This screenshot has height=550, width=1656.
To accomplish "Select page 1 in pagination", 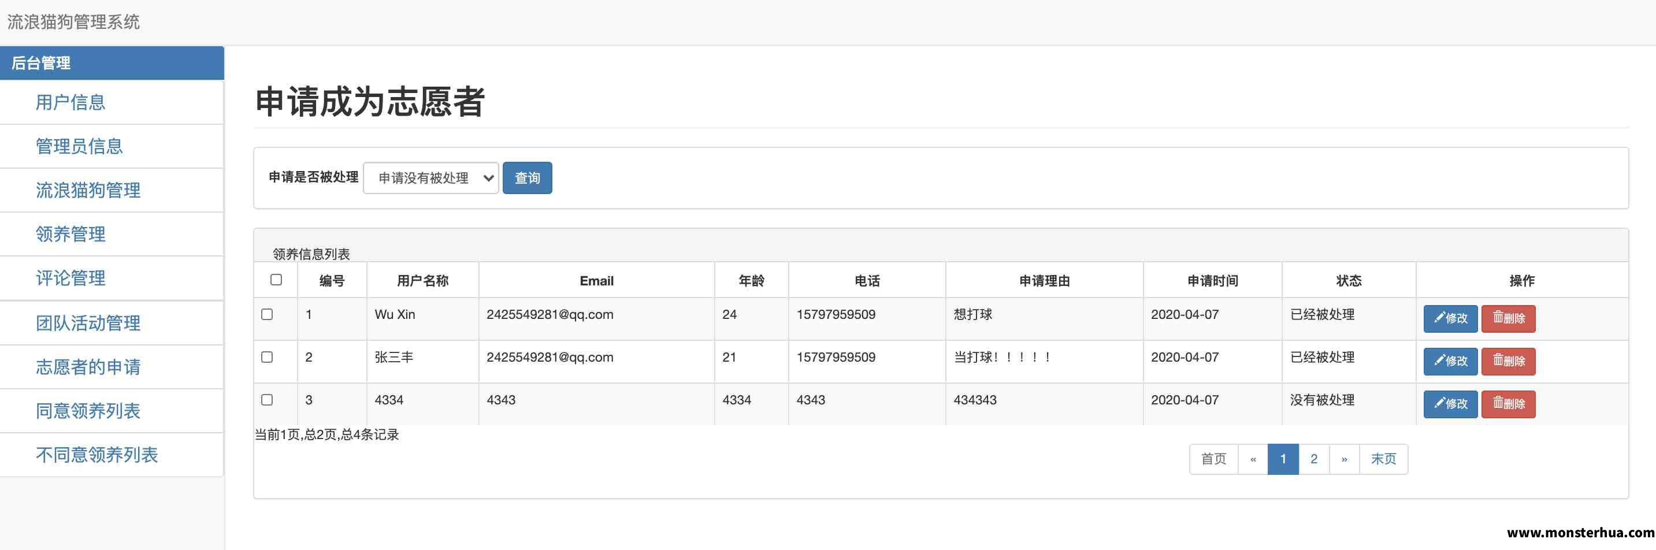I will (1283, 459).
